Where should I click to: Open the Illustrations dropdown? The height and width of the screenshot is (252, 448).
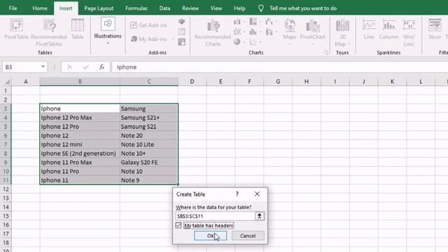click(x=108, y=31)
